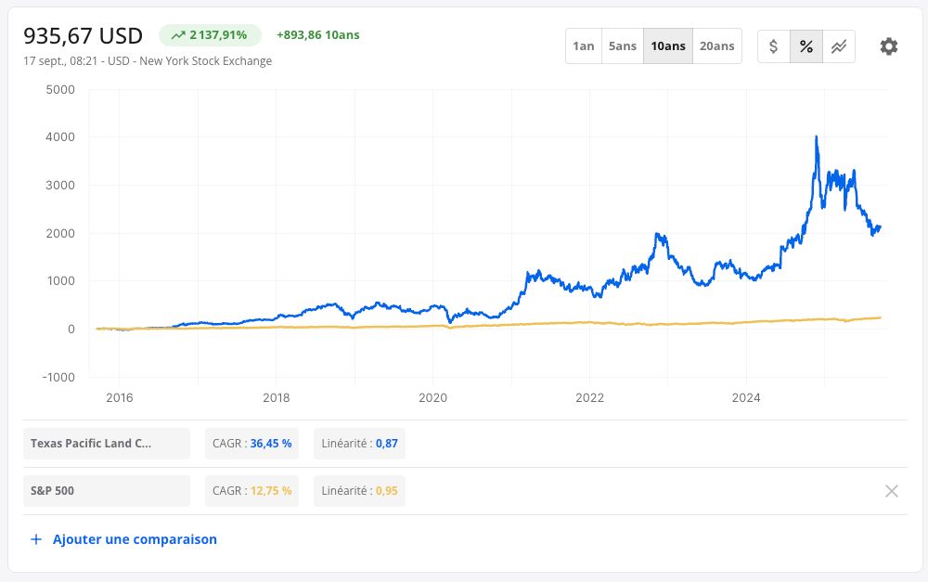Click the 2020 label on the time axis
This screenshot has width=928, height=582.
tap(432, 398)
